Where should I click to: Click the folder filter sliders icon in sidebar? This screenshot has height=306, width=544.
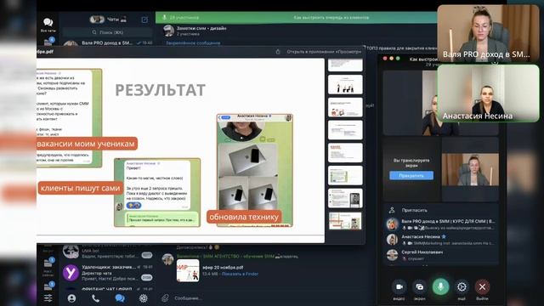(x=48, y=298)
